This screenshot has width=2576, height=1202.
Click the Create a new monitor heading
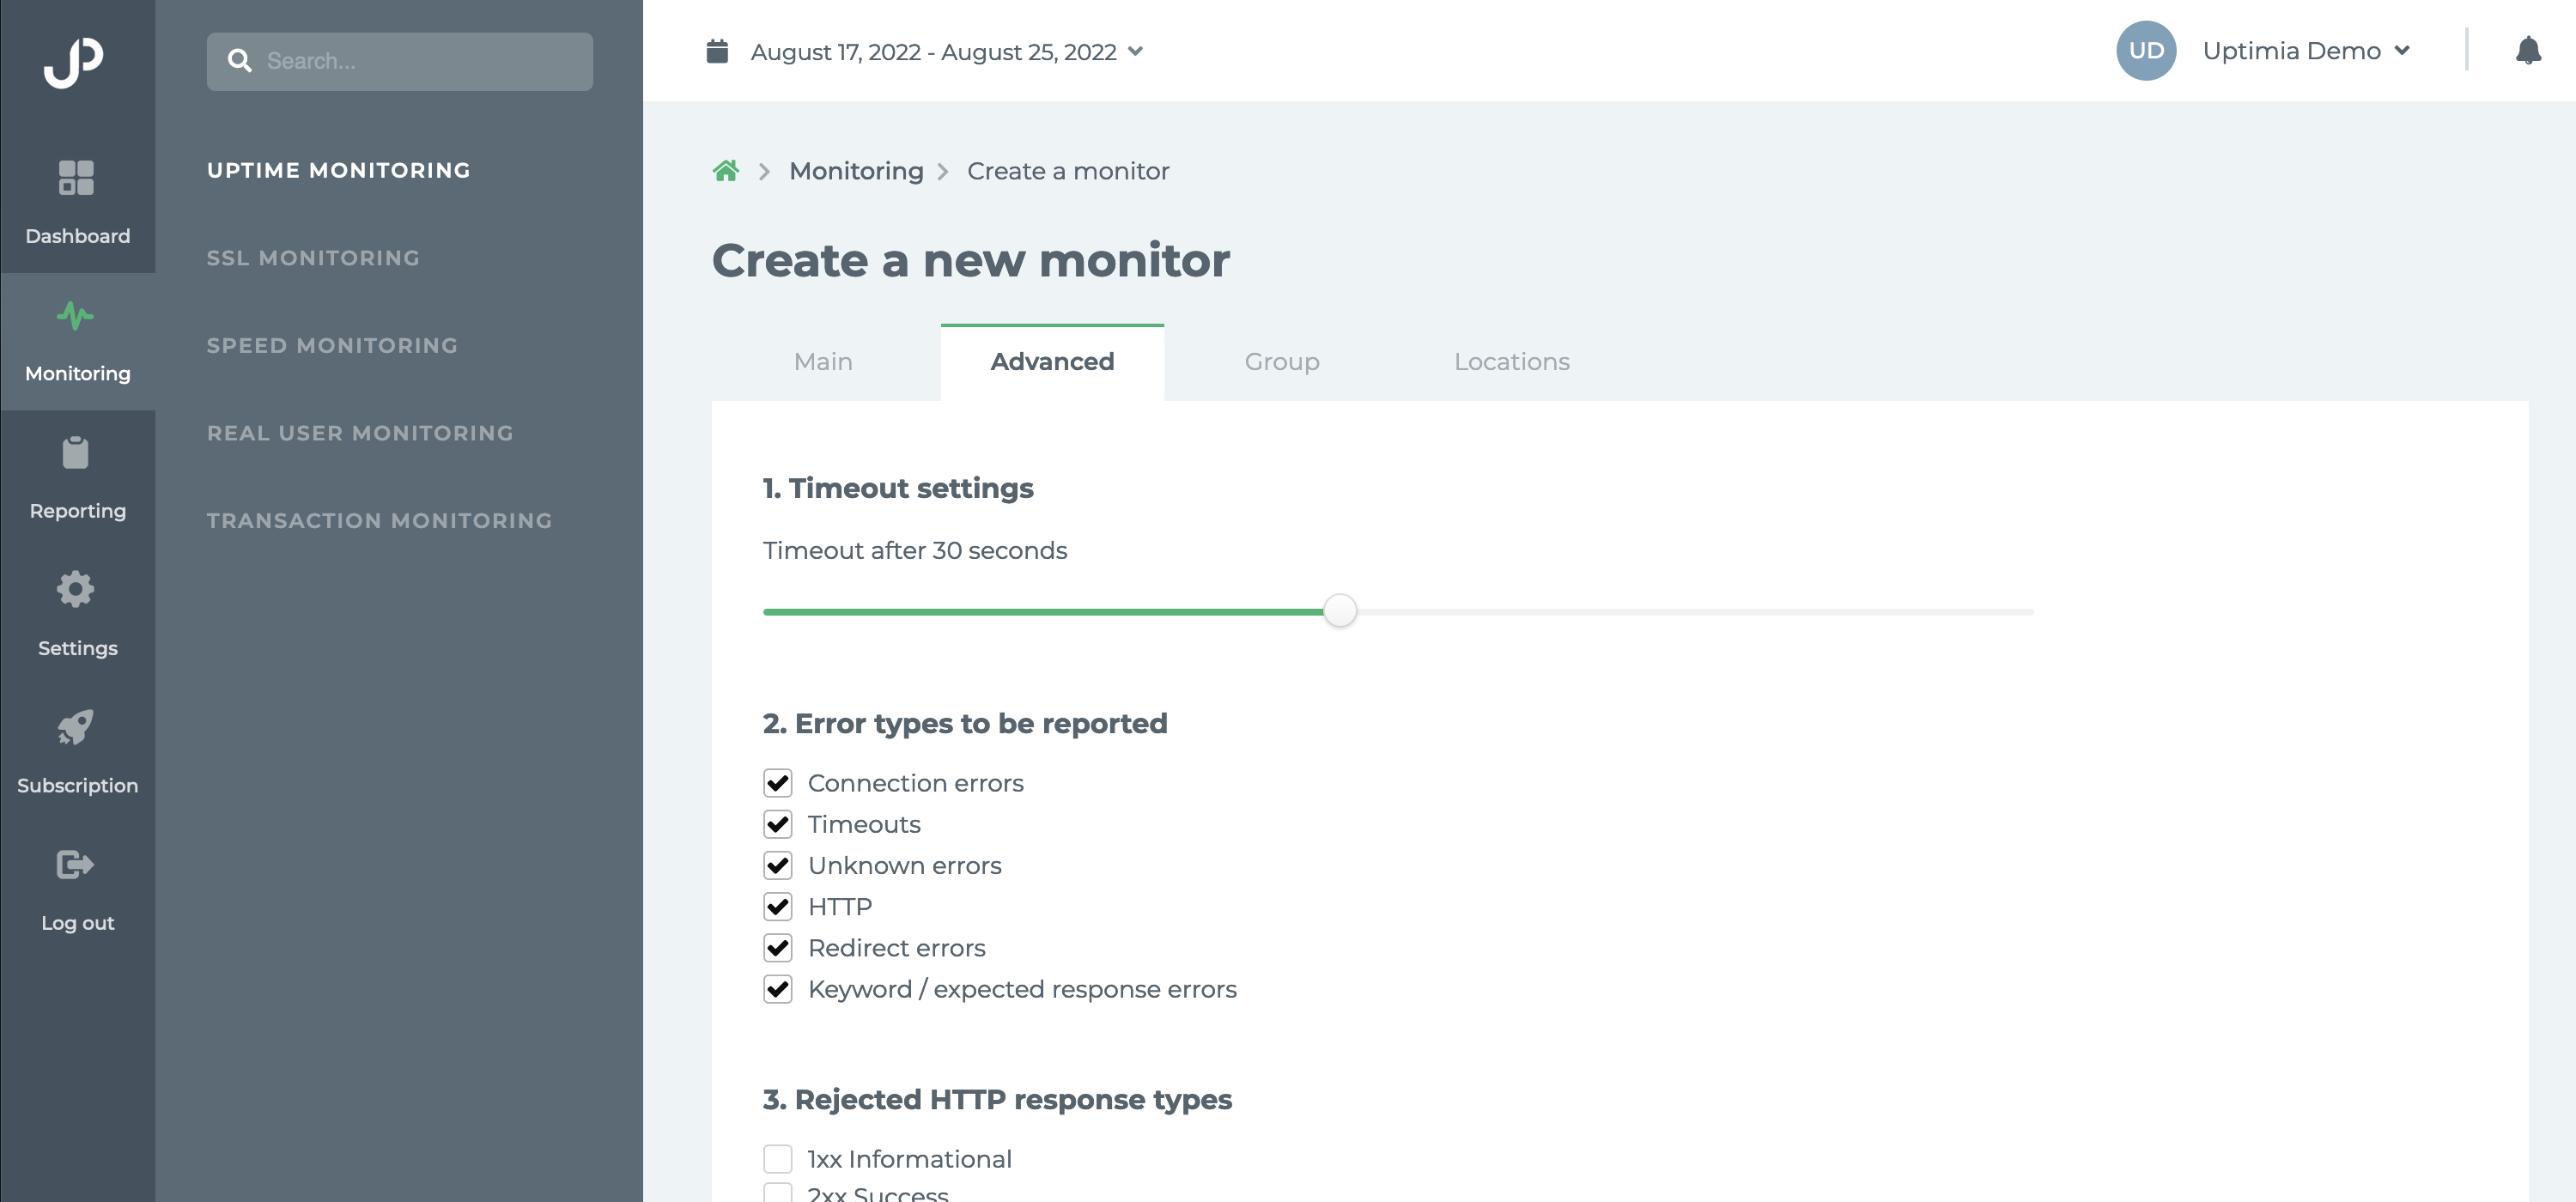pos(971,260)
